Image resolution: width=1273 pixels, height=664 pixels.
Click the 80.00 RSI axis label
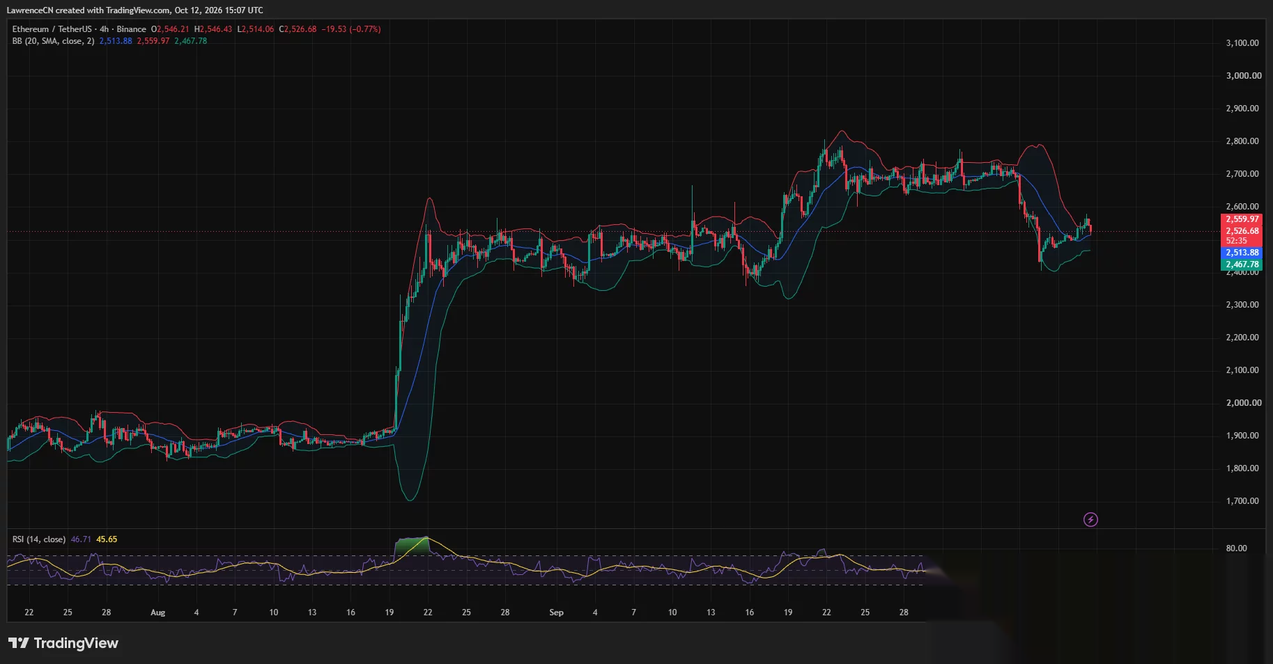coord(1236,548)
